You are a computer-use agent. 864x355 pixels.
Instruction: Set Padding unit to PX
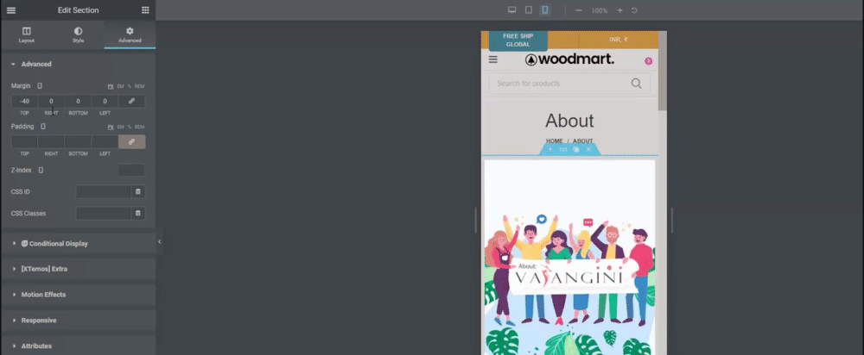click(111, 127)
